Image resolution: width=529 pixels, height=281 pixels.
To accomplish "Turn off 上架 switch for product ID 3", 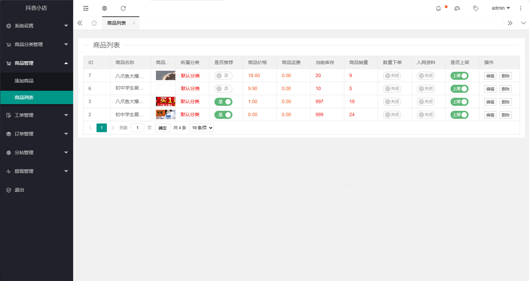I will (x=459, y=102).
